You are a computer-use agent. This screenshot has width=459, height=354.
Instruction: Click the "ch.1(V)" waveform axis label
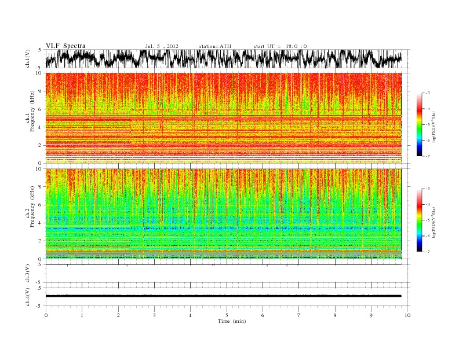[28, 60]
